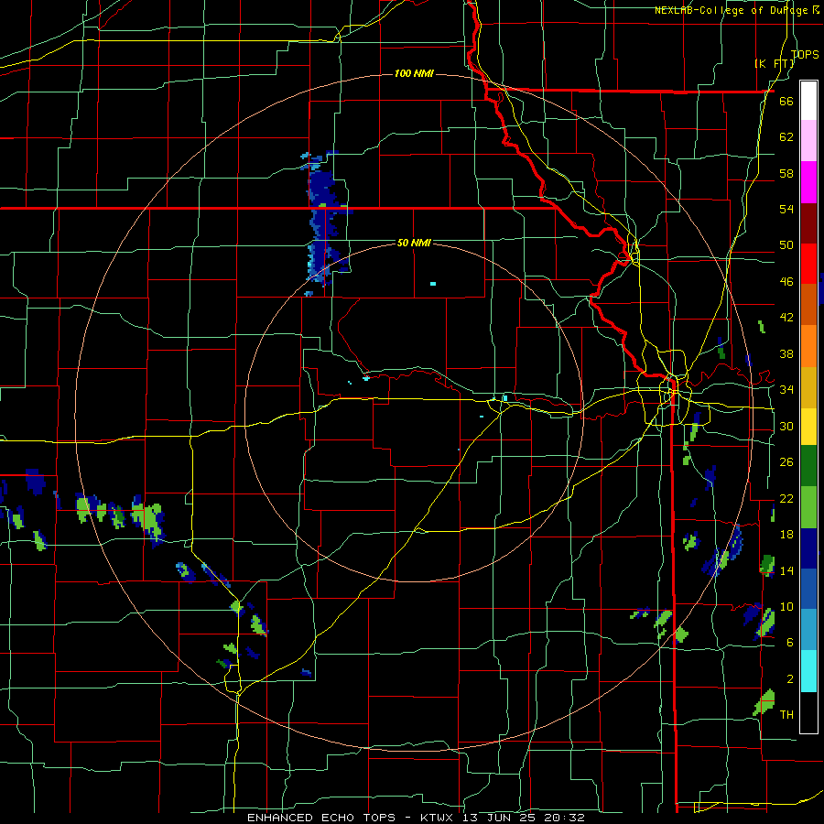824x824 pixels.
Task: Click legend value 30
Action: (x=786, y=426)
